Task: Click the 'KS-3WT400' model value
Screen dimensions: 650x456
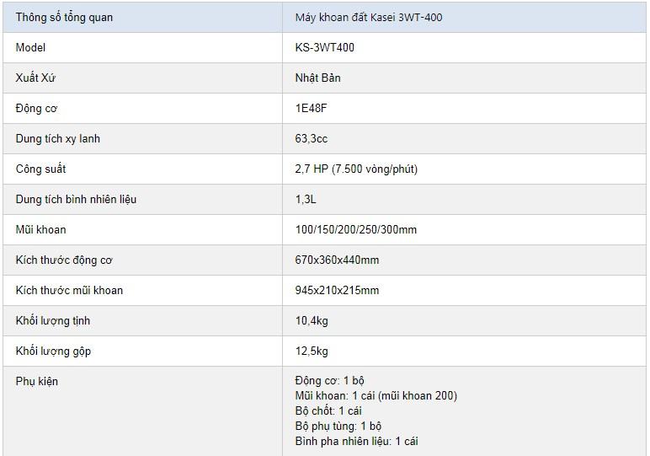Action: (325, 47)
